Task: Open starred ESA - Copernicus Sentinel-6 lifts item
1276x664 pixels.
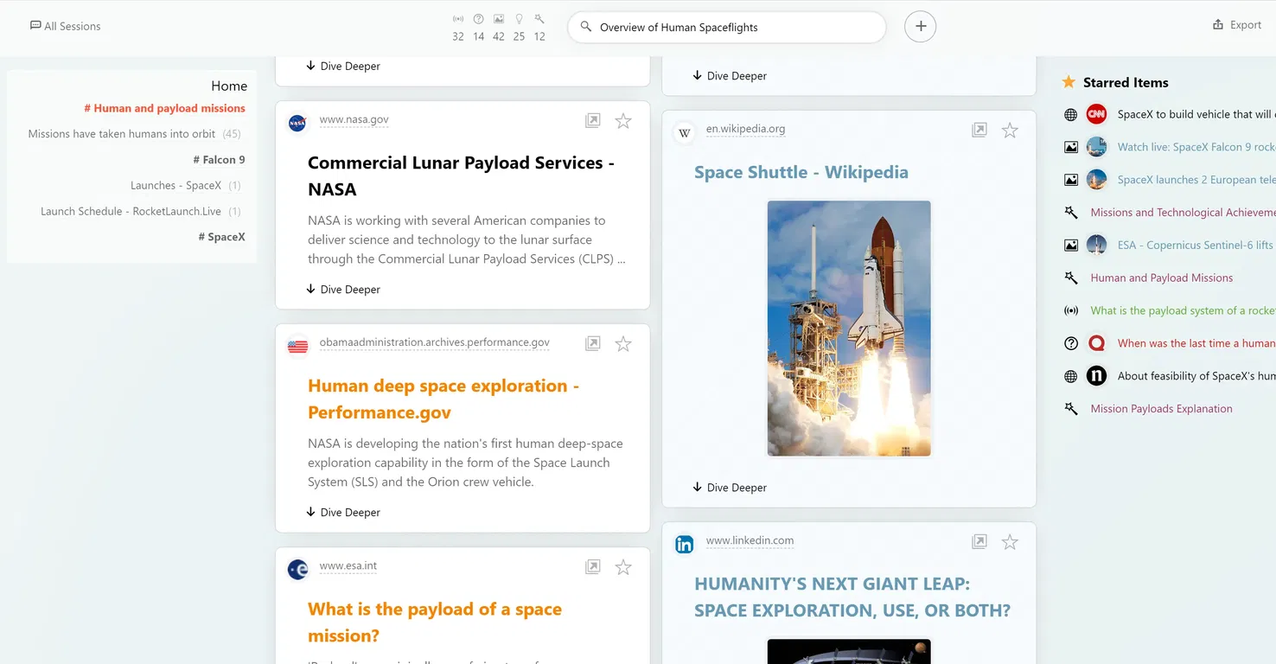Action: 1196,246
